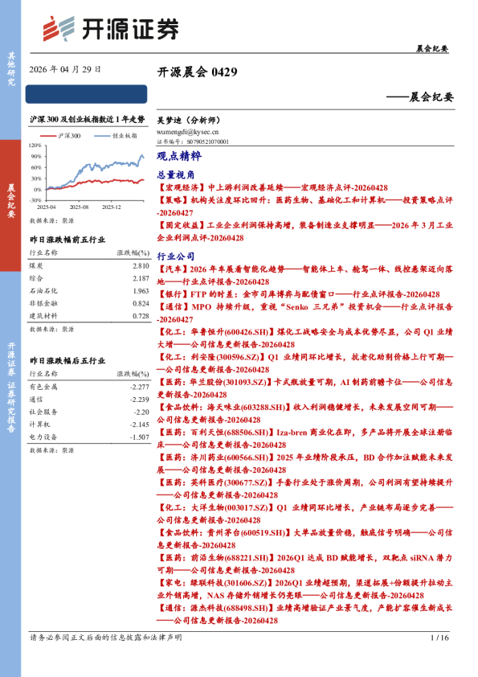
Task: Click the 总量视角 section heading
Action: click(x=176, y=174)
